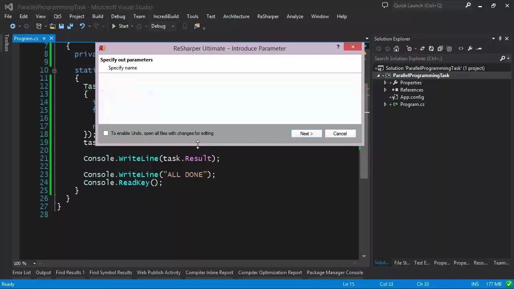Collapse the ParallelProgrammingTask project node
Screen dimensions: 514x289
378,75
